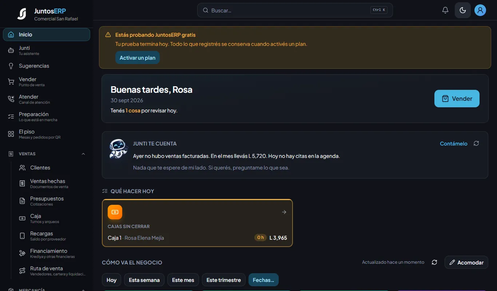Click the large blue Vender button
This screenshot has height=291, width=497.
[x=457, y=99]
